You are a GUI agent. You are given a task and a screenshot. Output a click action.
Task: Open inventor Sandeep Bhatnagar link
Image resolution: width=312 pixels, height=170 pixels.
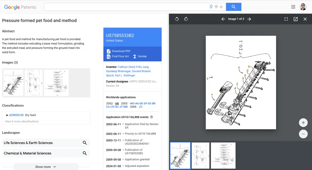pyautogui.click(x=118, y=71)
